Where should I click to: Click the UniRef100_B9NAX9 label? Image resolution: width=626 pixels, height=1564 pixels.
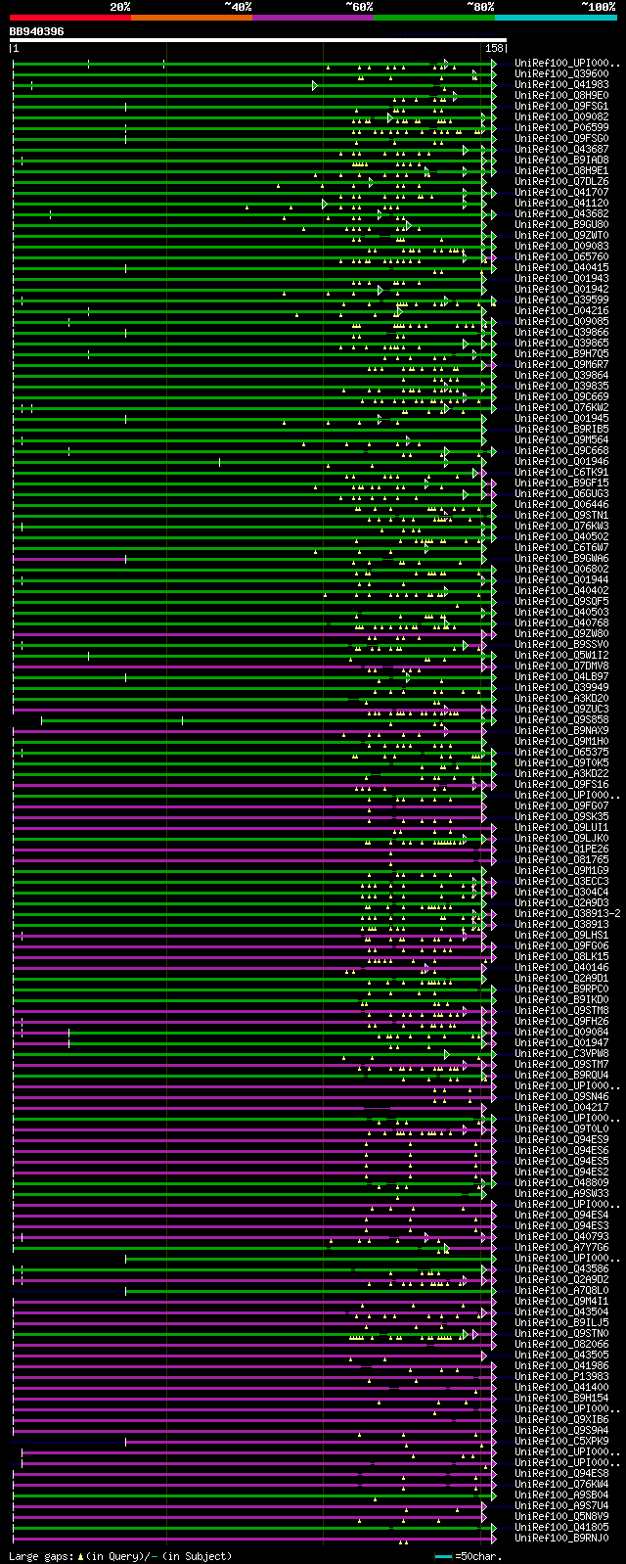point(561,731)
